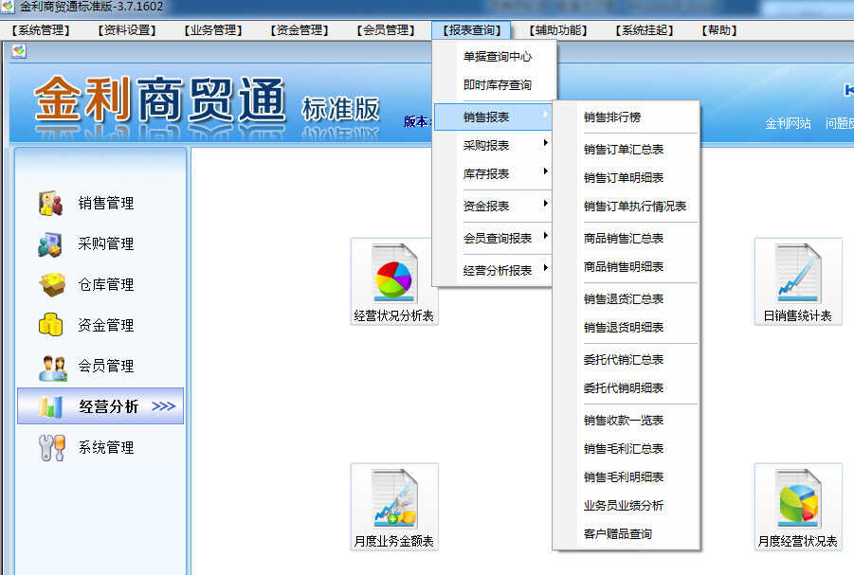Viewport: 854px width, 575px height.
Task: Click the 系统管理 tools icon
Action: (x=52, y=447)
